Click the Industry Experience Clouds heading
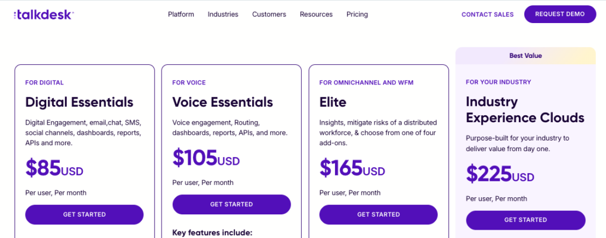 [525, 109]
